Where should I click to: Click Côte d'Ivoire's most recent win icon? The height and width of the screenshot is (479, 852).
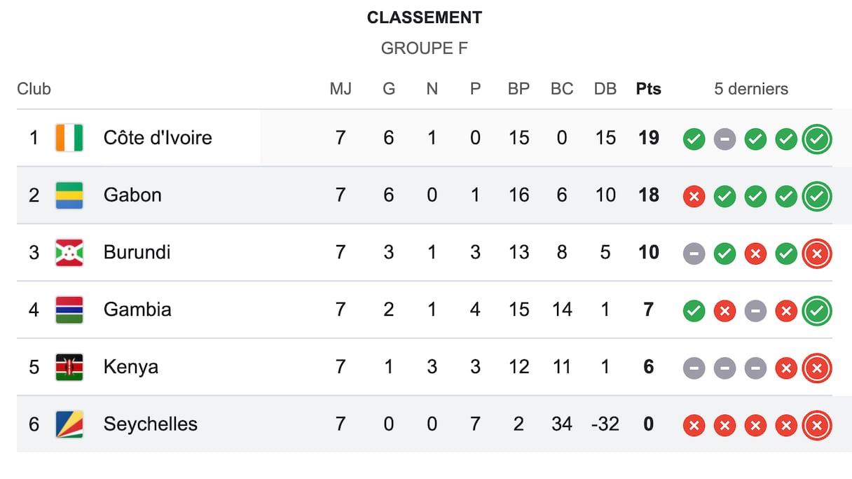(x=817, y=139)
